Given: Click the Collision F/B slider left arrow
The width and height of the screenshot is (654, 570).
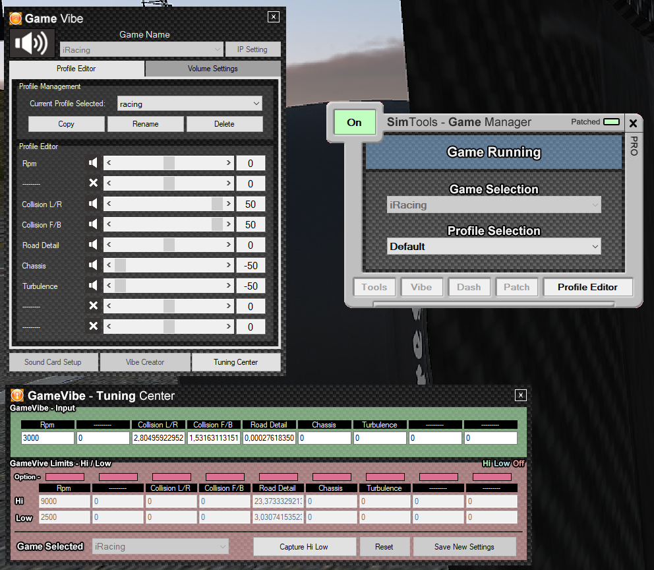Looking at the screenshot, I should 109,224.
